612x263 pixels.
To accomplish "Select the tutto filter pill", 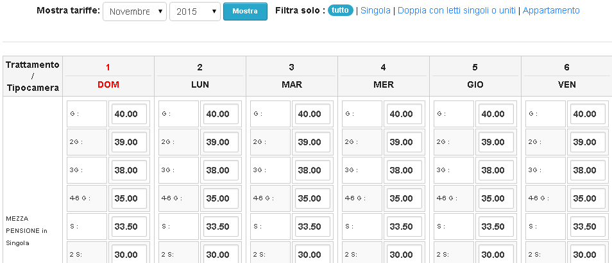I will pos(341,10).
